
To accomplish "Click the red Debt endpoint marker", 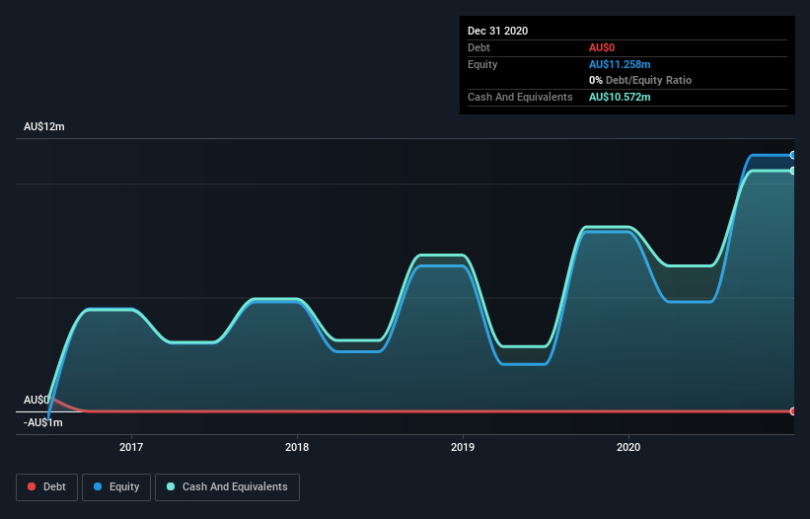I will (x=793, y=411).
